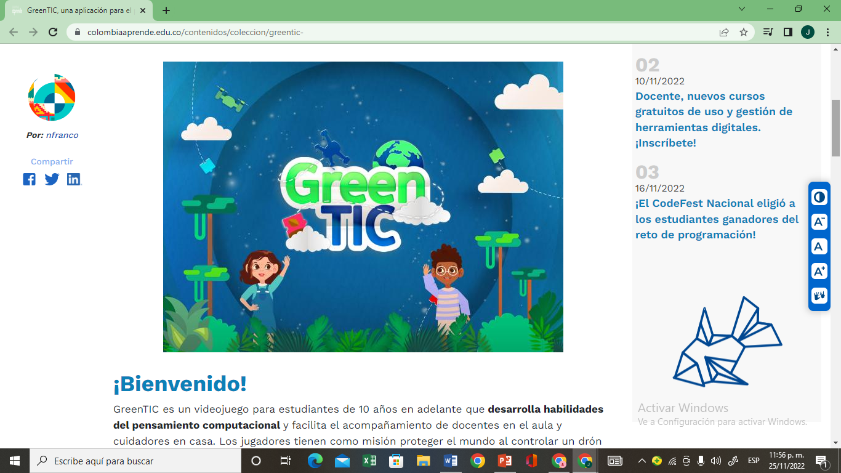Click the Windows taskbar search box
841x473 pixels.
pos(135,461)
